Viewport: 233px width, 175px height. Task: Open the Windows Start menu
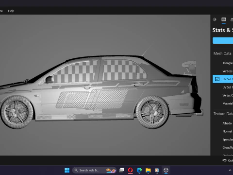click(x=67, y=170)
